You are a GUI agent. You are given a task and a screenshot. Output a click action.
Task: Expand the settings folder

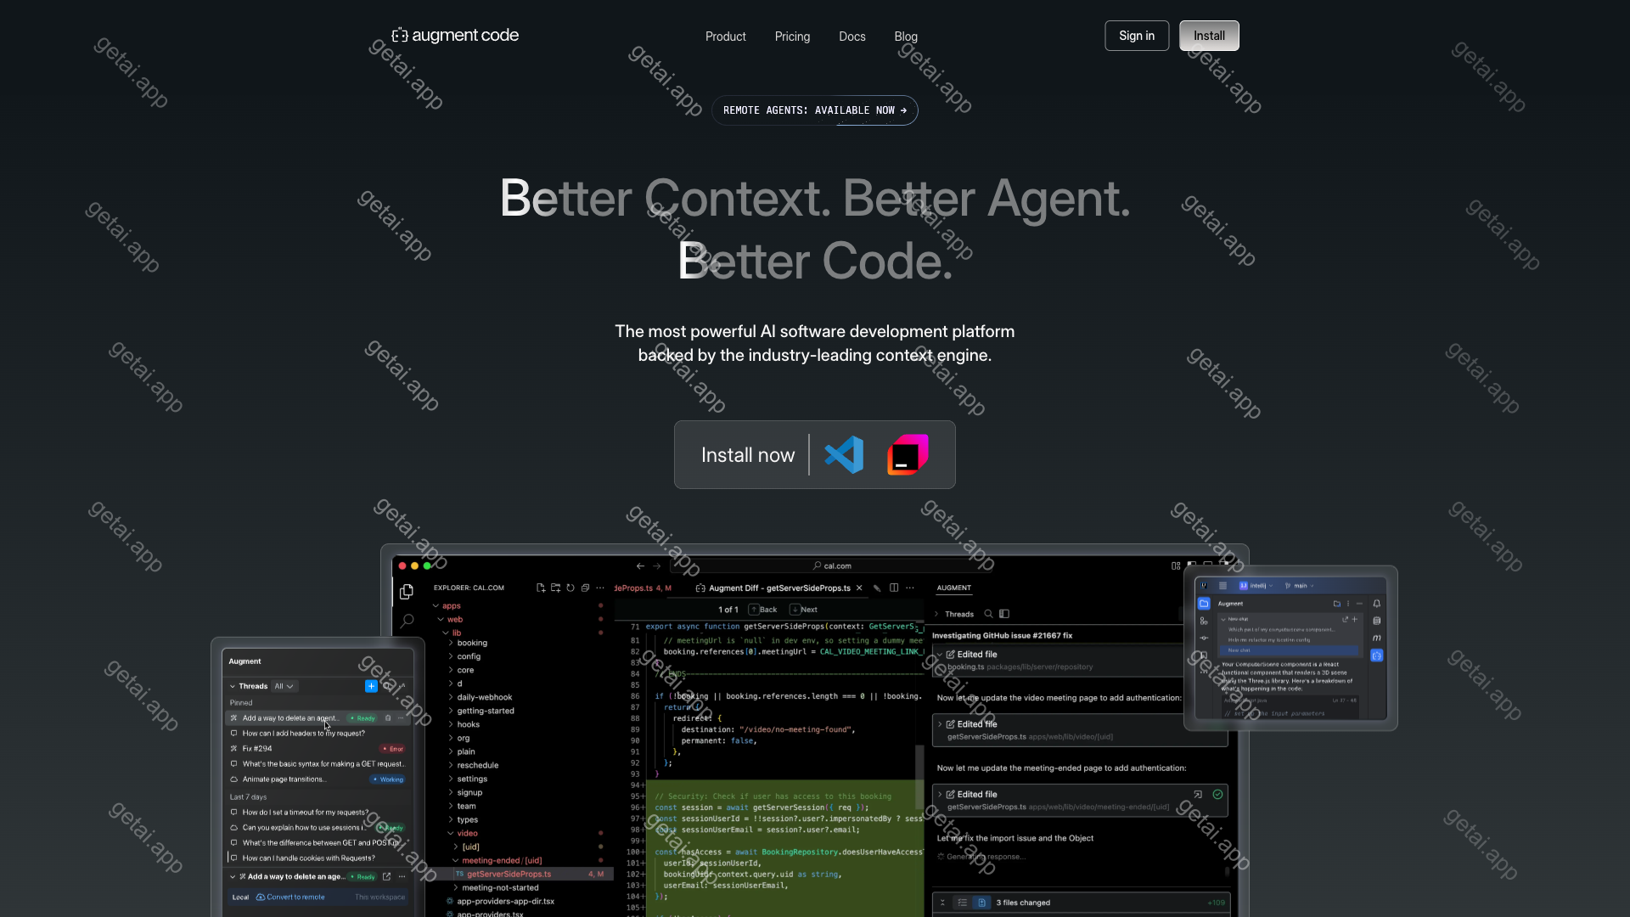click(451, 779)
